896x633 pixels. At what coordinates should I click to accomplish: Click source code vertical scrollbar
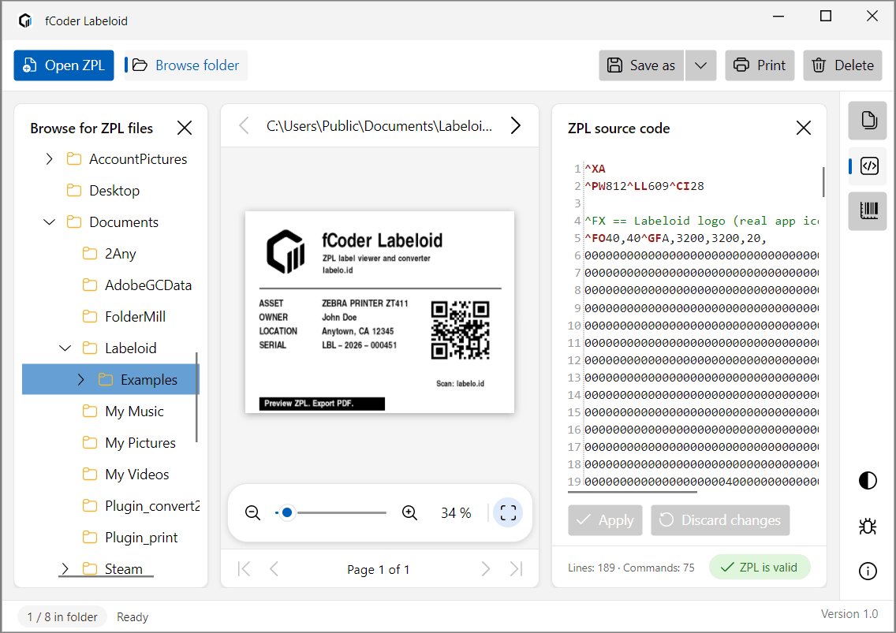click(x=823, y=181)
